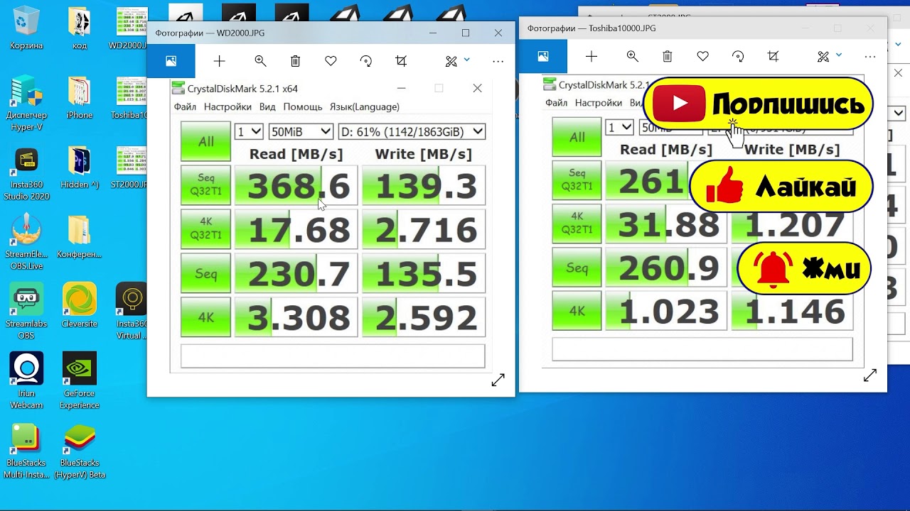Click the 3.308 read value in WD2000 image
910x511 pixels.
click(296, 317)
